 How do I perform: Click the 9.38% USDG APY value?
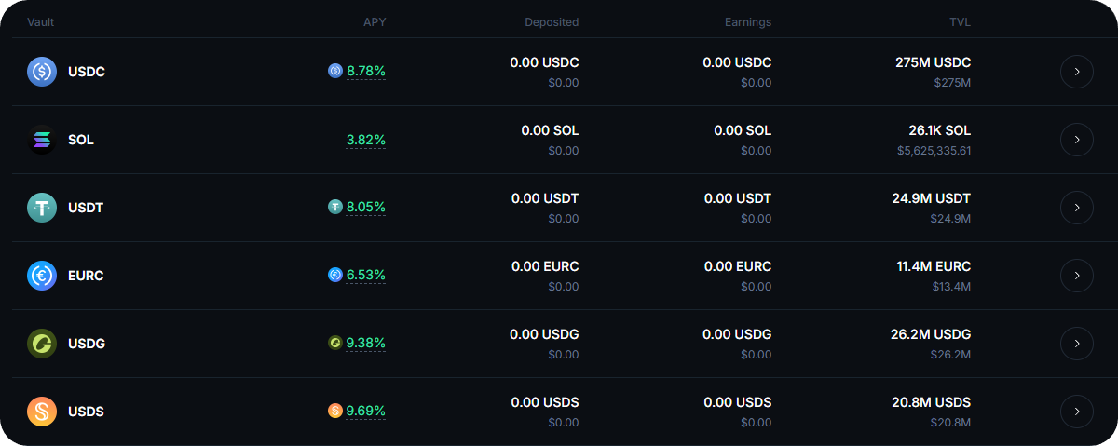(366, 344)
